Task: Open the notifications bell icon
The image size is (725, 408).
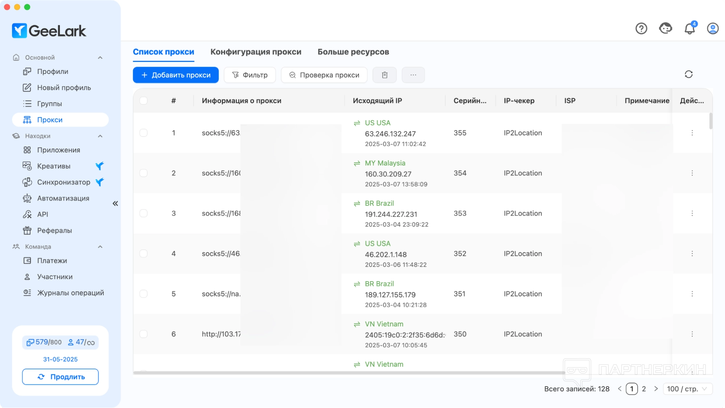Action: 689,28
